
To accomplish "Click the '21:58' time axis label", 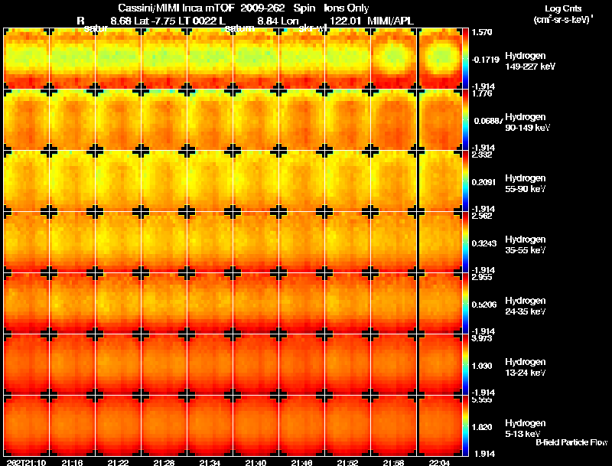I will (x=393, y=462).
